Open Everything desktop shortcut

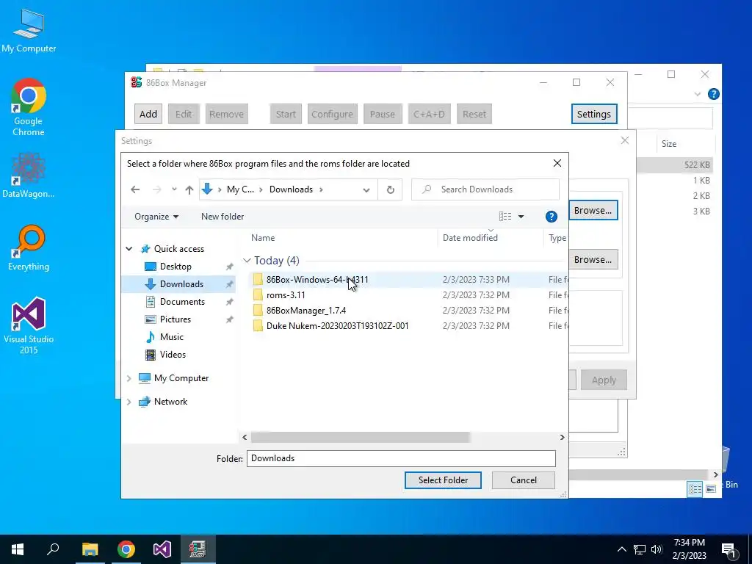pos(29,248)
